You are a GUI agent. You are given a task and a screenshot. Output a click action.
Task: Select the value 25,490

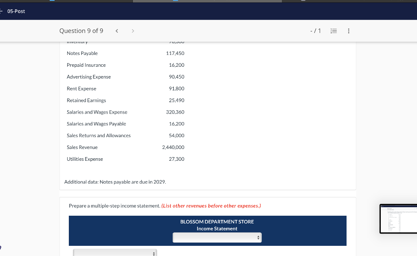point(177,100)
